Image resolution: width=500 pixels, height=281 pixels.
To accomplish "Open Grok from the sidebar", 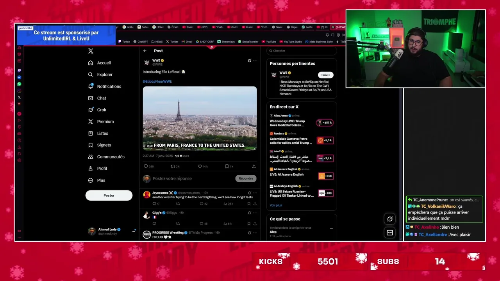I will point(97,110).
